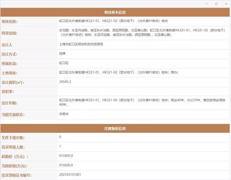Click the empty 容积率 field
Image resolution: width=231 pixels, height=180 pixels.
pos(143,91)
